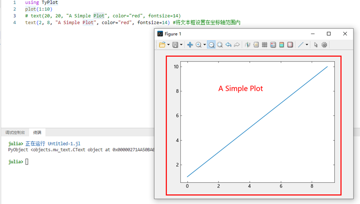Click x-axis tick label 8
Screen dimensions: 360x204
pos(312,186)
